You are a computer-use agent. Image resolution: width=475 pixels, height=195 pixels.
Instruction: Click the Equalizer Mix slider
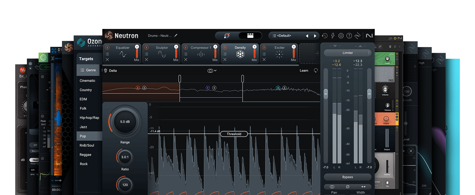click(137, 51)
